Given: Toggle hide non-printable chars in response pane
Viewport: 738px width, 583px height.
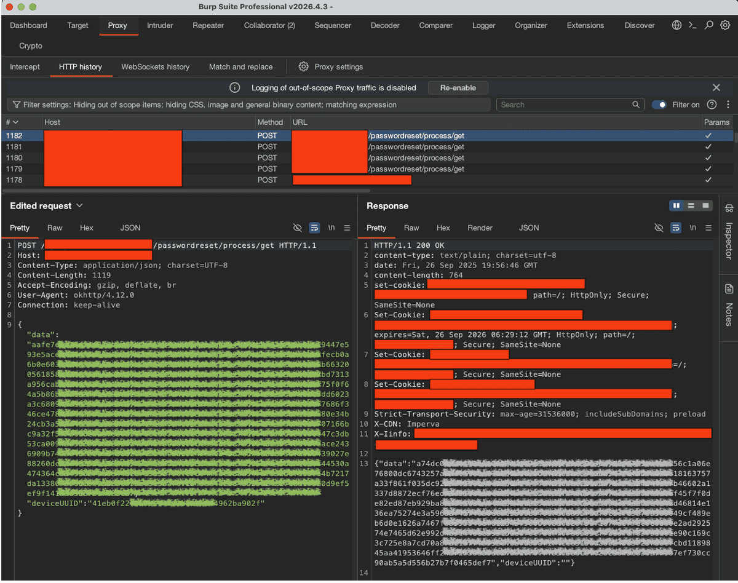Looking at the screenshot, I should pos(659,228).
